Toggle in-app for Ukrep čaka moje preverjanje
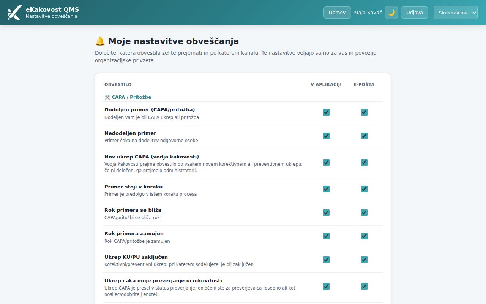Viewport: 486px width, 304px height. click(326, 286)
